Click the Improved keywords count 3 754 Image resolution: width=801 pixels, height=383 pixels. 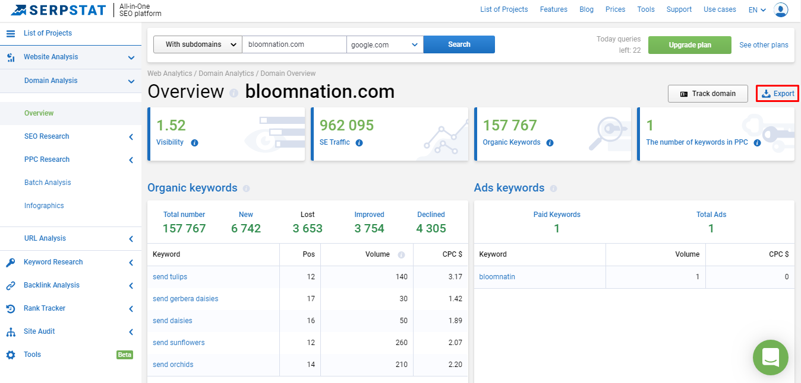[370, 229]
